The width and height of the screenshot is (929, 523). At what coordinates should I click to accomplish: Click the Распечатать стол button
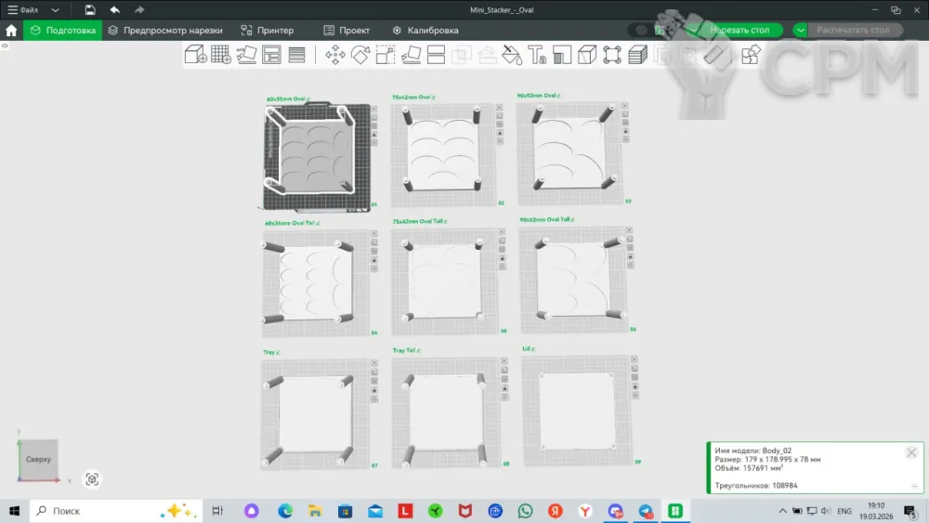(x=853, y=30)
